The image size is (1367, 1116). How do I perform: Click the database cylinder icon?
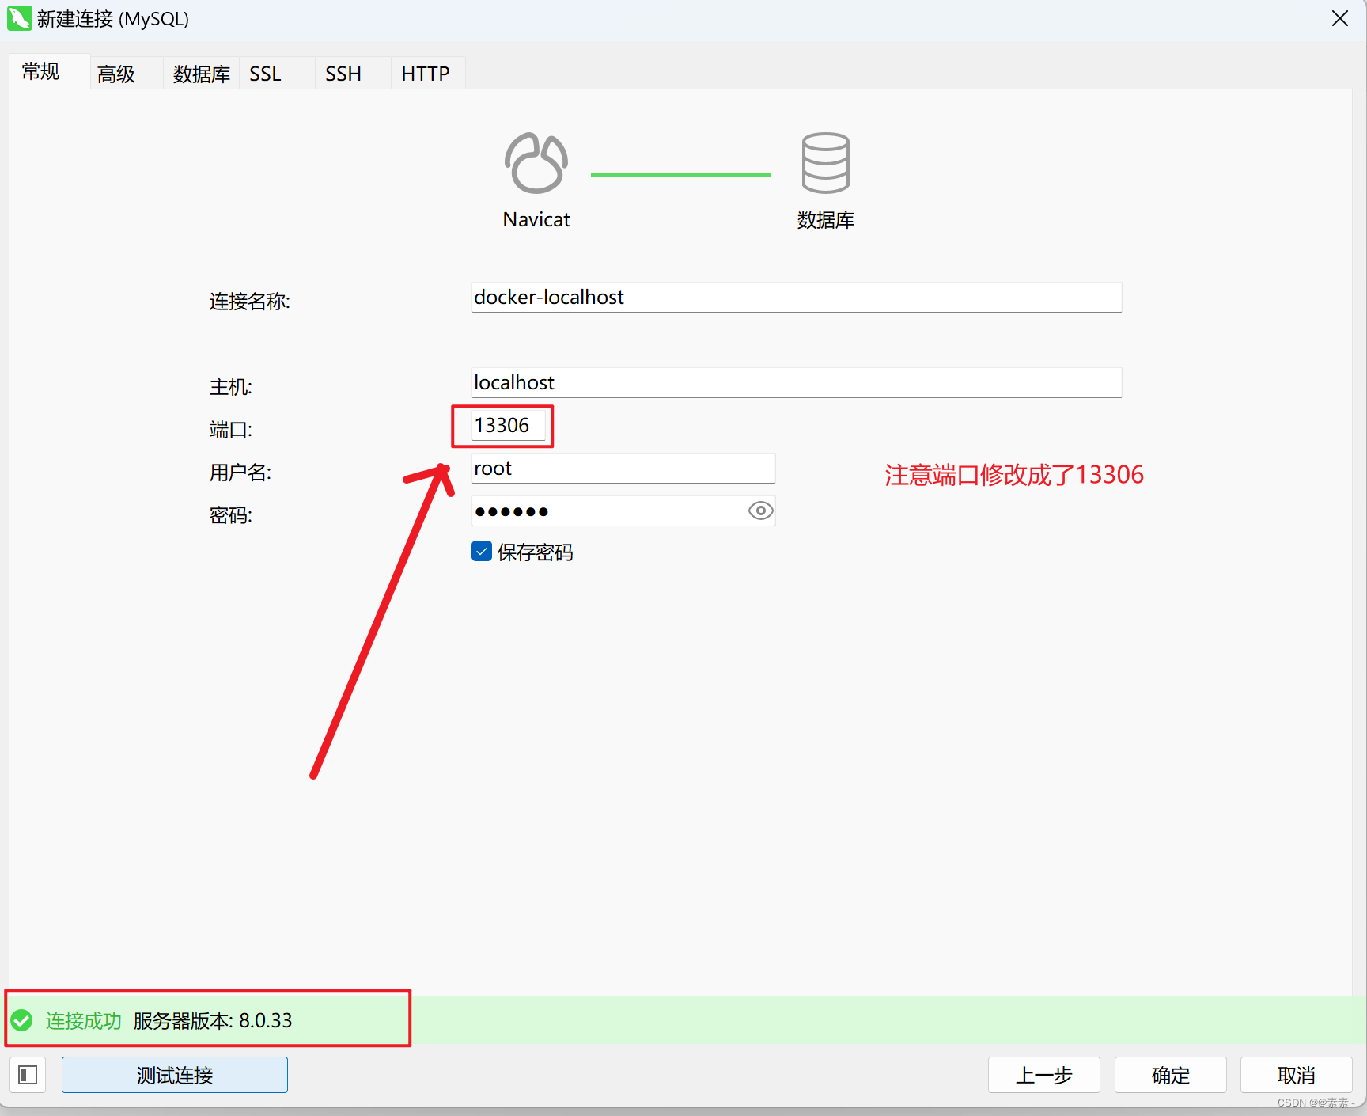click(825, 163)
